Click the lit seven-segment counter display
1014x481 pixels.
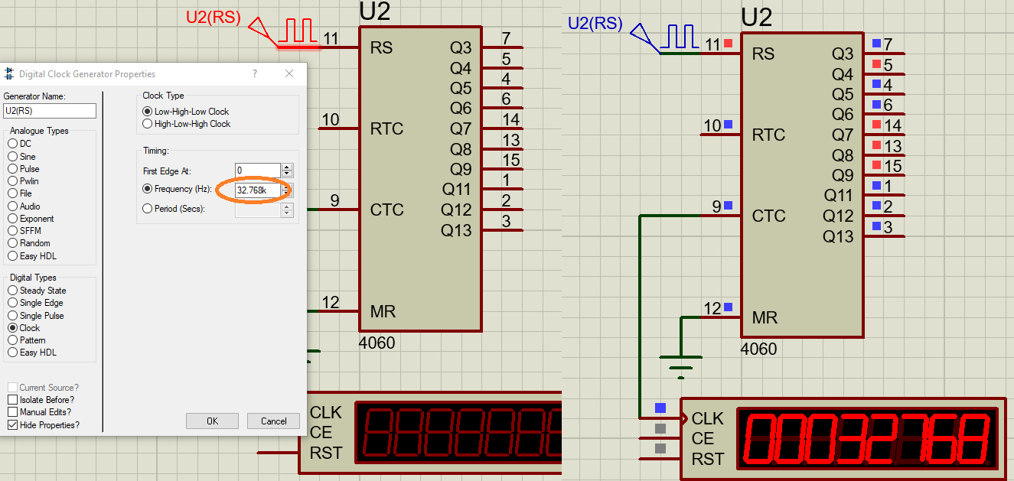point(867,438)
